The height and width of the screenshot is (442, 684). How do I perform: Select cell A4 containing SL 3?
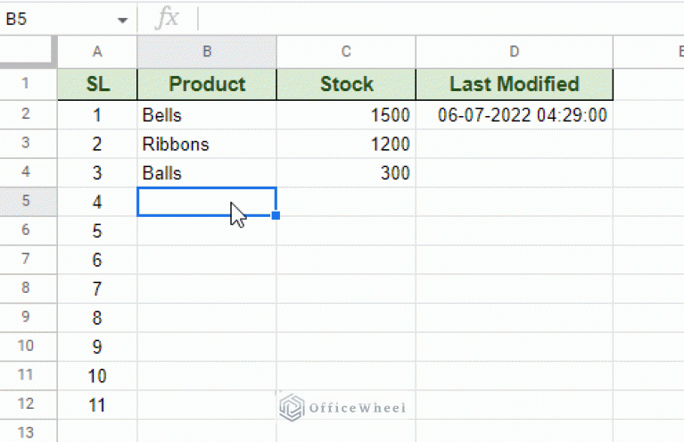(97, 172)
